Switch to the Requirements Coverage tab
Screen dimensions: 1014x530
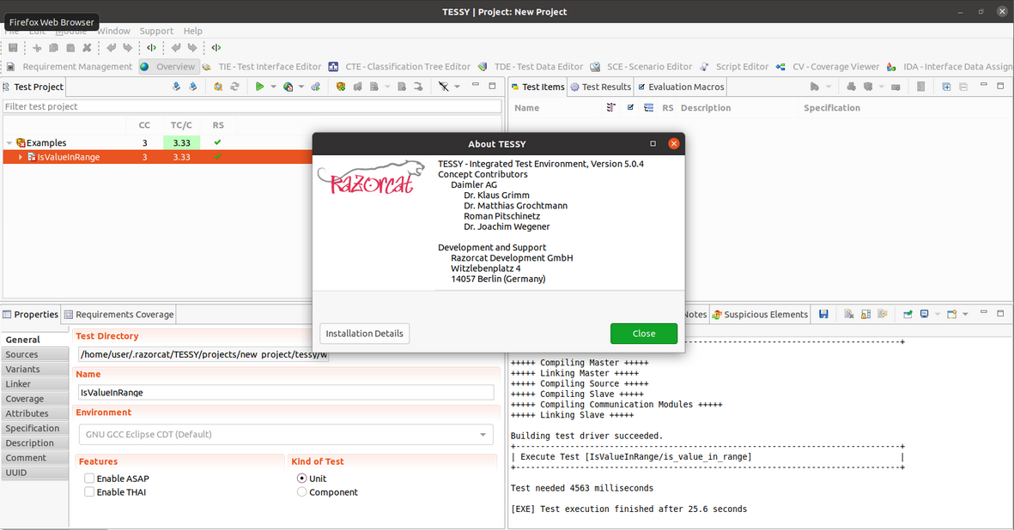118,315
